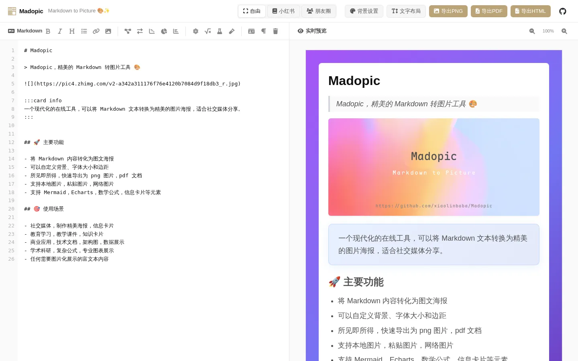The image size is (578, 361).
Task: Click the preview title 'Madopic' heading
Action: pyautogui.click(x=354, y=81)
